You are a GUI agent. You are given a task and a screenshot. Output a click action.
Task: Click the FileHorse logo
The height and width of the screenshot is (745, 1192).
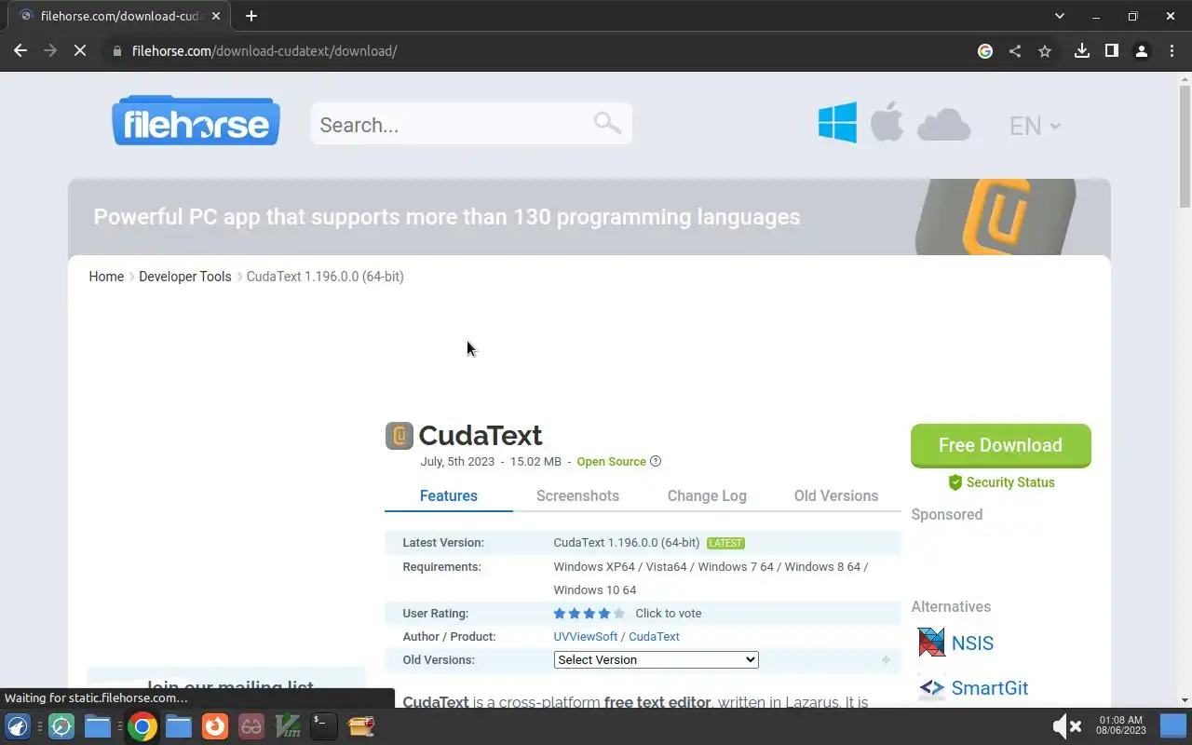click(x=196, y=121)
